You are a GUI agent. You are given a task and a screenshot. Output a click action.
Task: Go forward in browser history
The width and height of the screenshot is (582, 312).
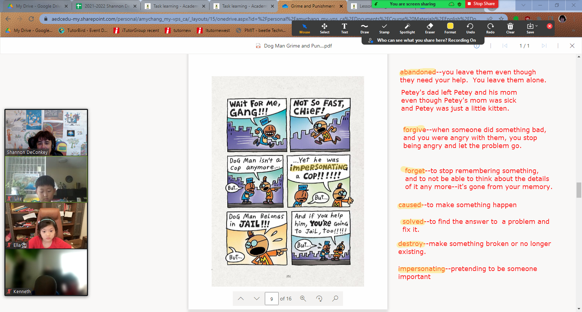pos(20,19)
